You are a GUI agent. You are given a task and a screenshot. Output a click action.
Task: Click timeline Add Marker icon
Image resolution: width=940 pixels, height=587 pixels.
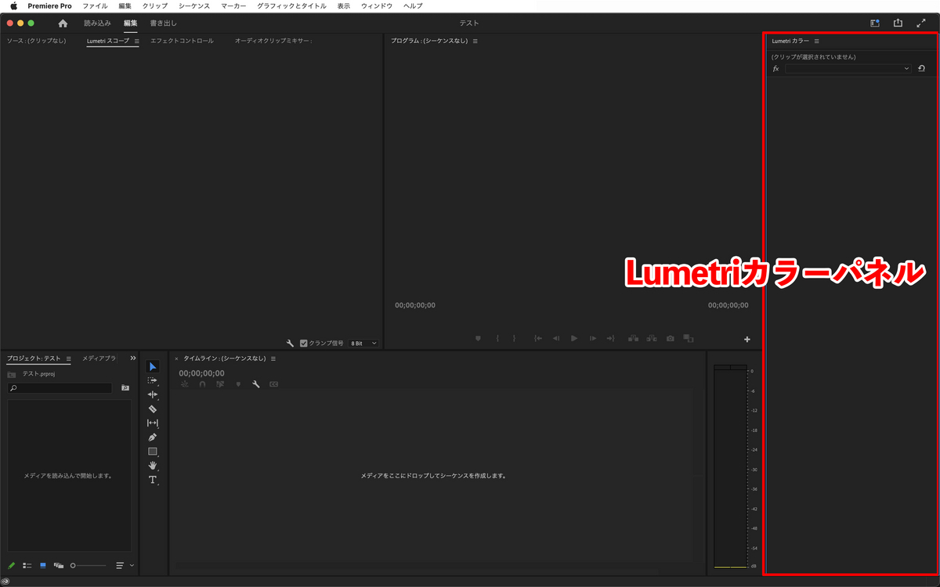[x=238, y=384]
